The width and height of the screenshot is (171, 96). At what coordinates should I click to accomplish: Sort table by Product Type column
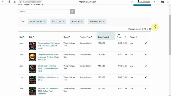86,37
